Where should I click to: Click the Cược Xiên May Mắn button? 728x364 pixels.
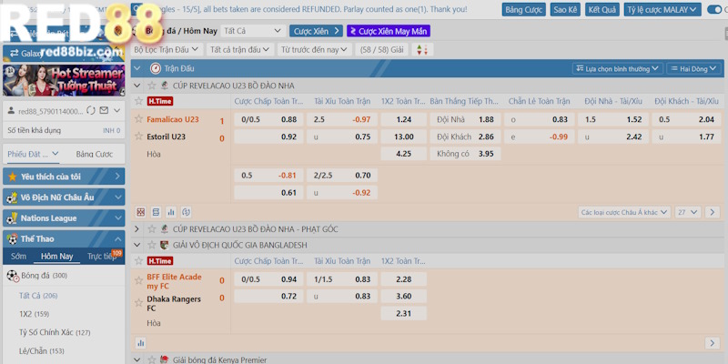click(389, 31)
